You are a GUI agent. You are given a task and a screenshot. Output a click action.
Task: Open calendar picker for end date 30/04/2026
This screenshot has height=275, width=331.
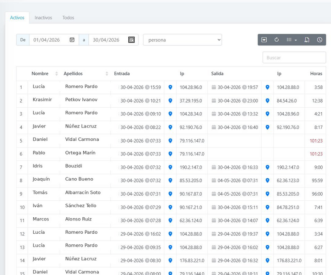coord(131,39)
